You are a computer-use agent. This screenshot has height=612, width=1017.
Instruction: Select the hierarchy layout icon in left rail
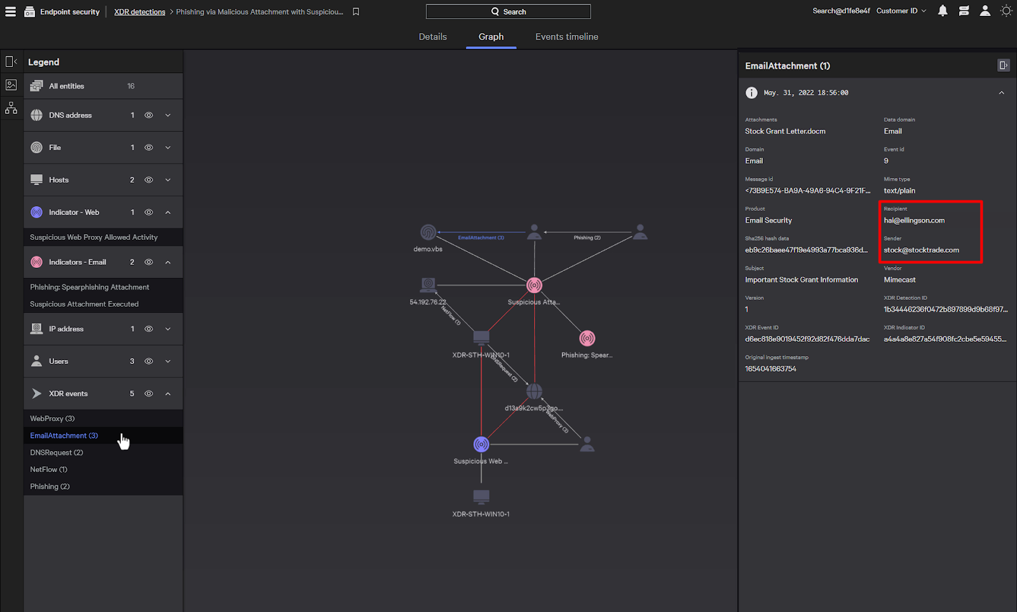click(x=11, y=108)
